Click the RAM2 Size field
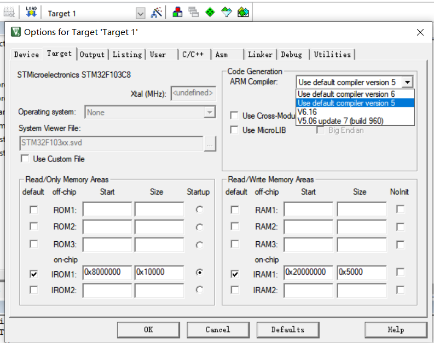The width and height of the screenshot is (434, 343). point(361,226)
